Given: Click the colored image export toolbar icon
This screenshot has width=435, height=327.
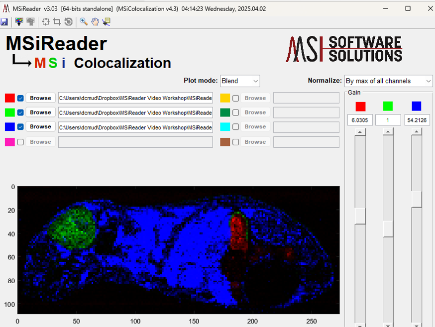Looking at the screenshot, I should (19, 21).
